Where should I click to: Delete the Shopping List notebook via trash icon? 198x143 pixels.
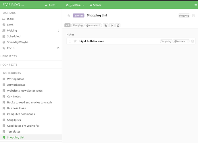tap(193, 15)
